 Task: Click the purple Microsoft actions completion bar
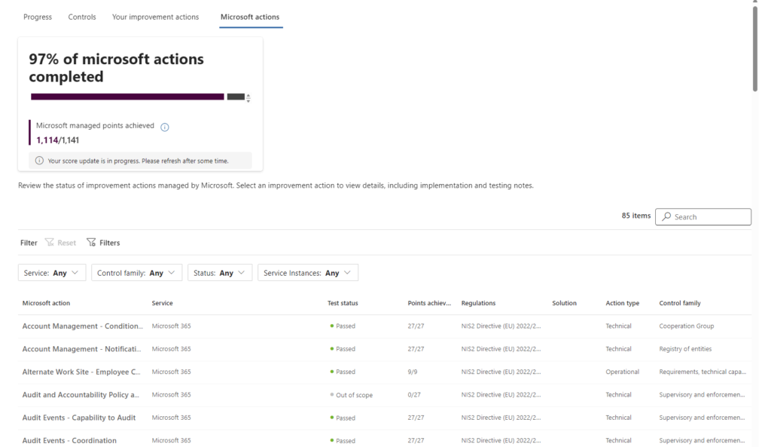(127, 96)
